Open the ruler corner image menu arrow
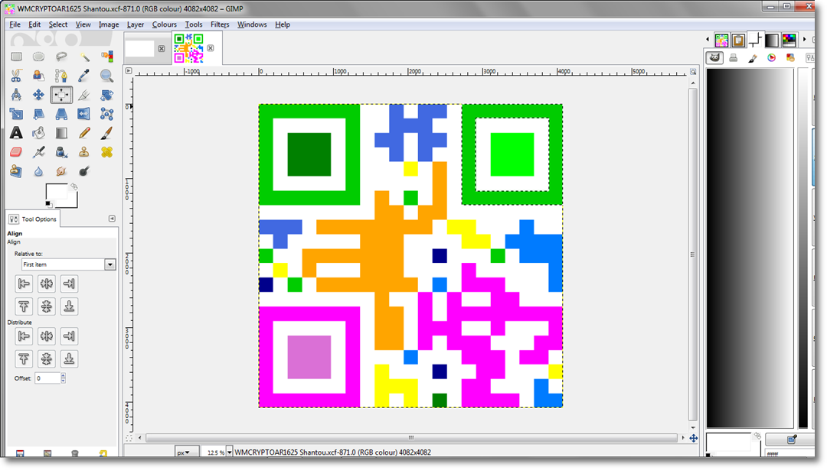This screenshot has height=470, width=827. 129,70
